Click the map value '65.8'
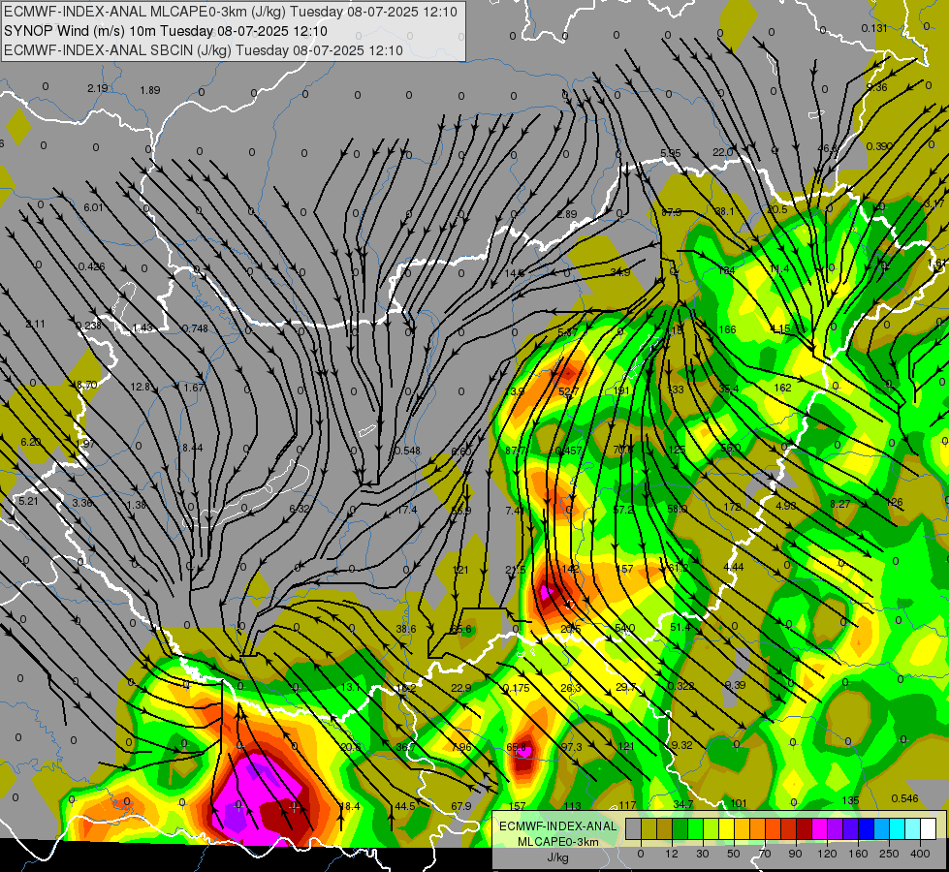The image size is (949, 872). 517,747
